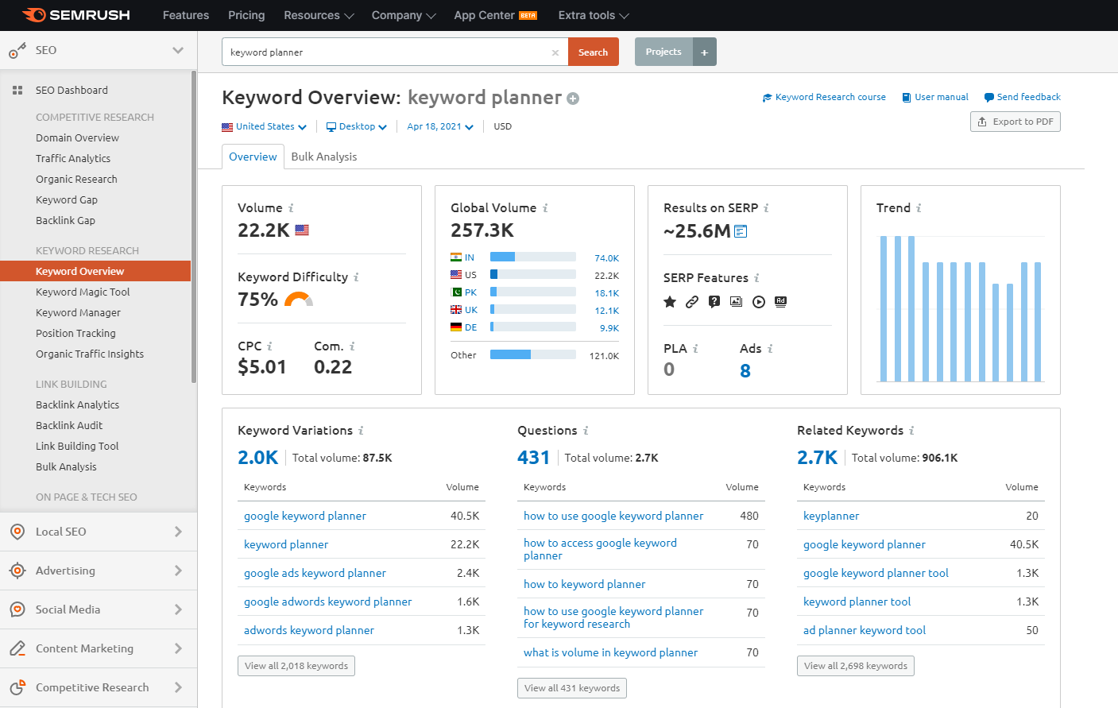Click View all 2,018 keywords button
The height and width of the screenshot is (708, 1118).
(x=296, y=666)
